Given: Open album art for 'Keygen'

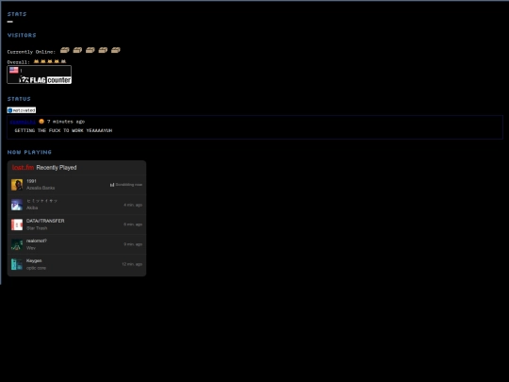Looking at the screenshot, I should pyautogui.click(x=17, y=264).
